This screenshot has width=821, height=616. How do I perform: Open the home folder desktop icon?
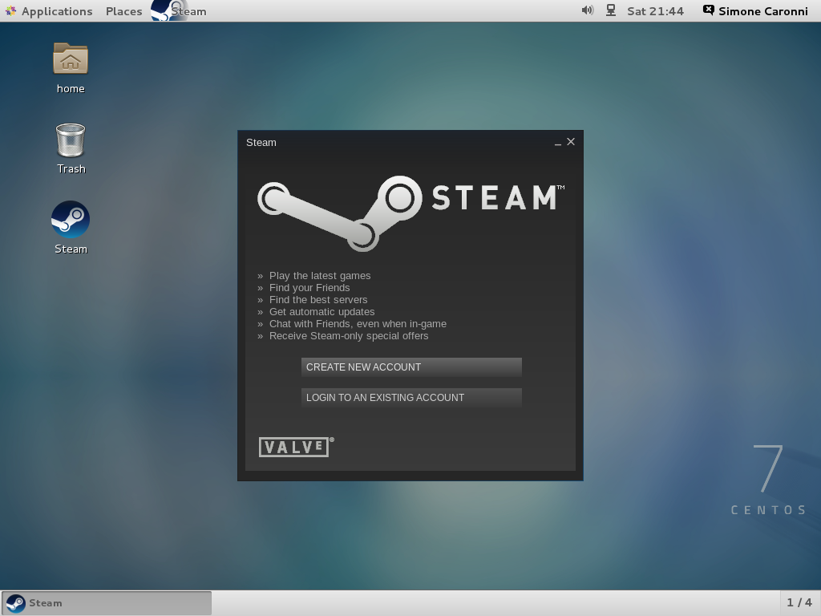(x=71, y=59)
